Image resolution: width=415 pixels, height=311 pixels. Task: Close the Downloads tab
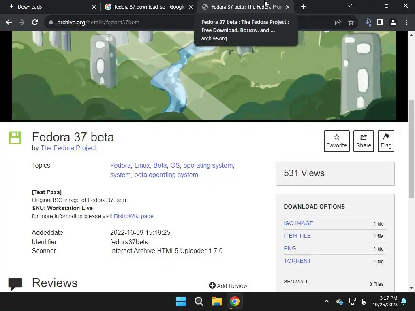point(94,7)
